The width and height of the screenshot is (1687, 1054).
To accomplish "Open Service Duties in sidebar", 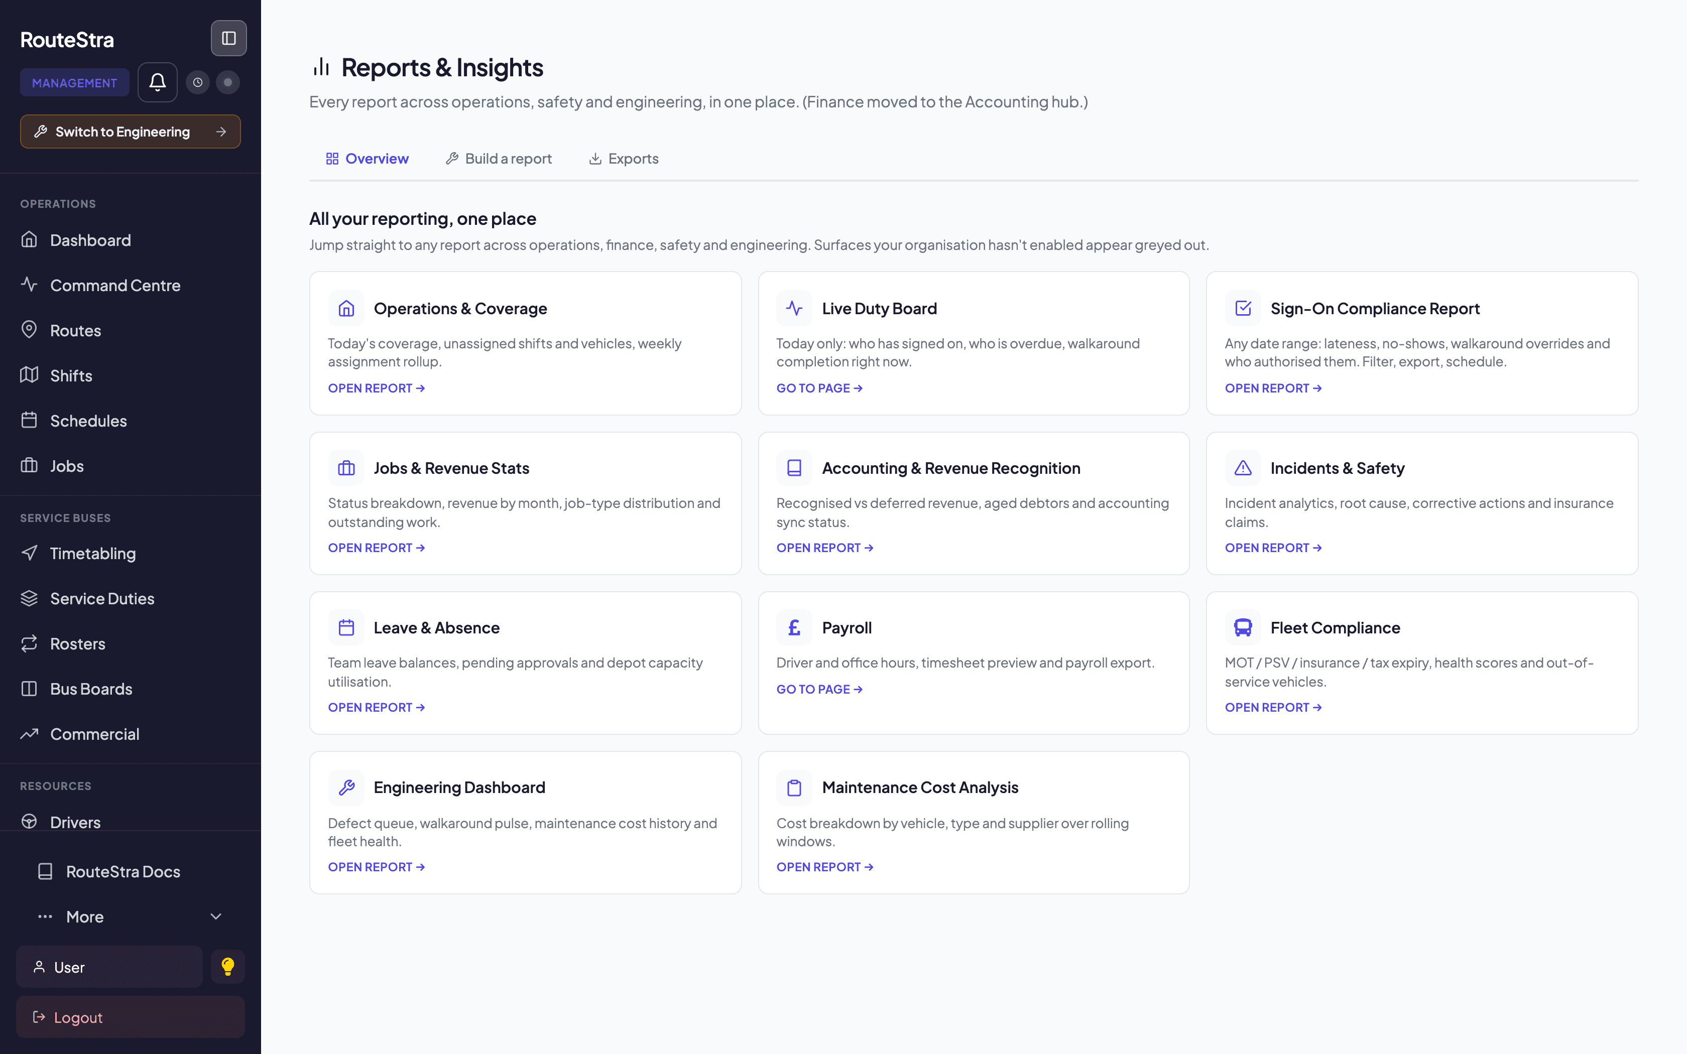I will click(x=131, y=598).
